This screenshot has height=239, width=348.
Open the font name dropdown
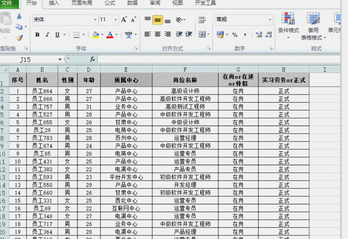[95, 20]
